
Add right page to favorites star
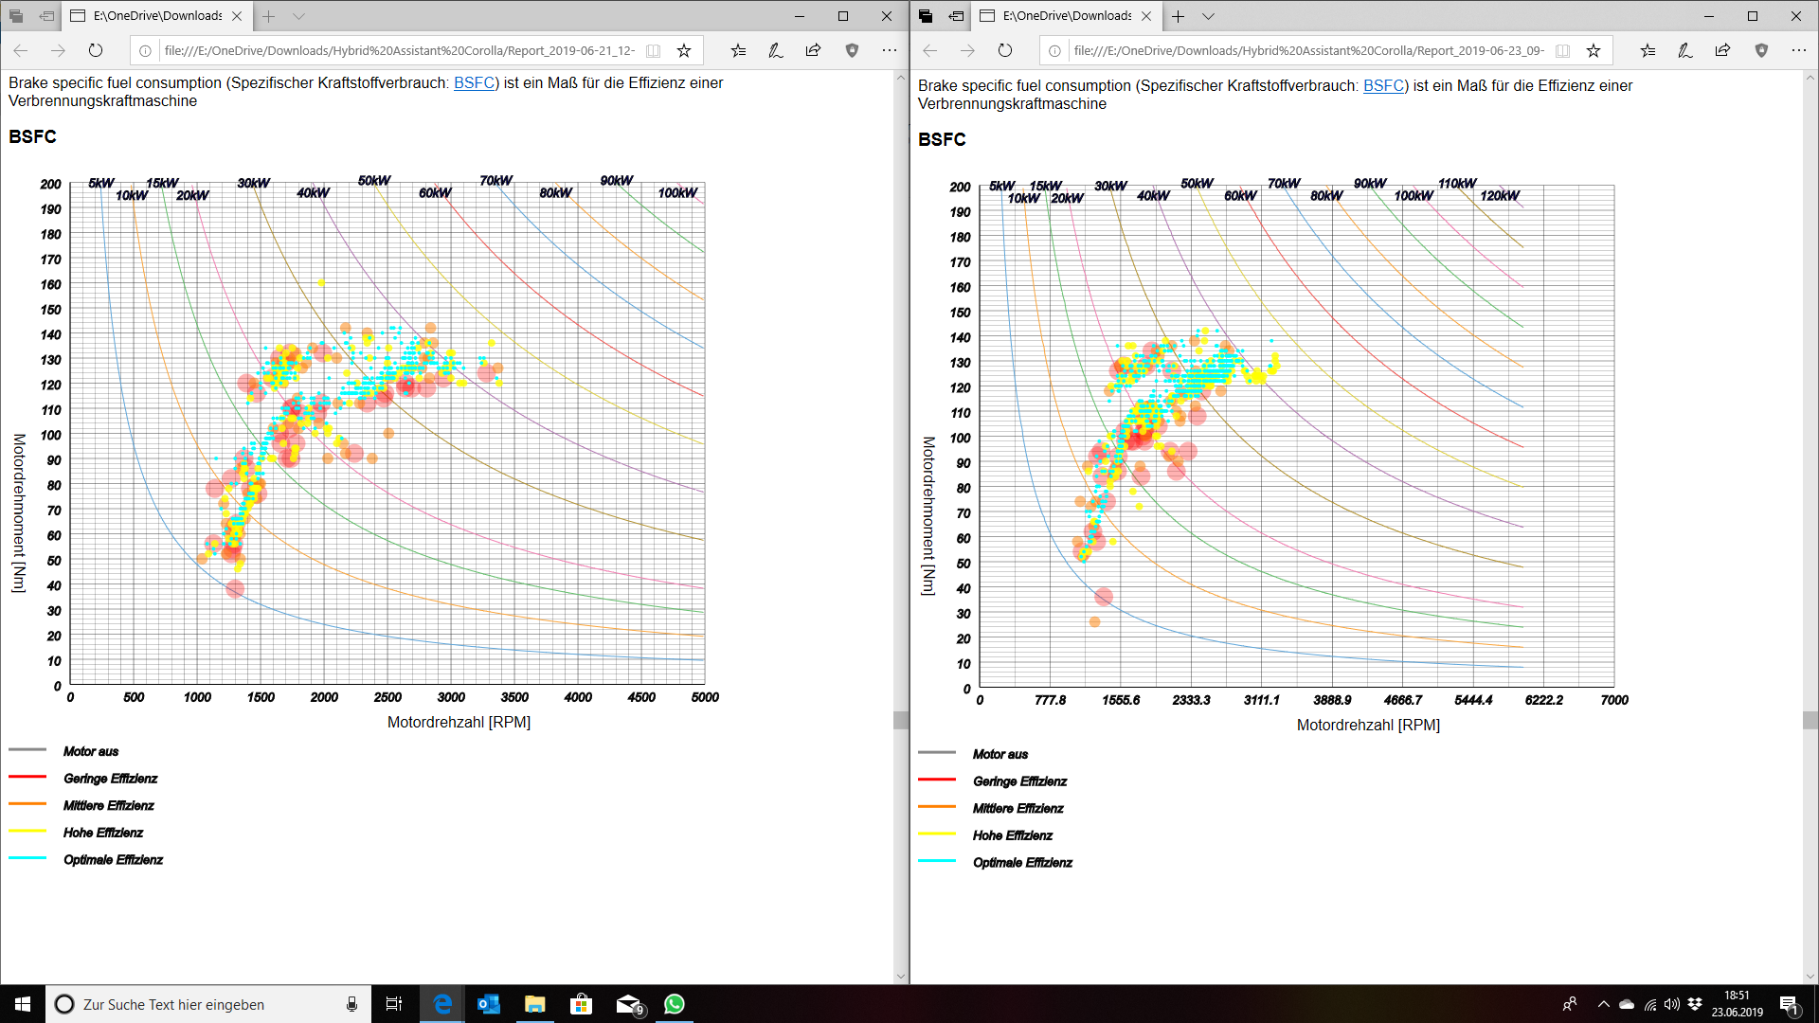point(1594,50)
